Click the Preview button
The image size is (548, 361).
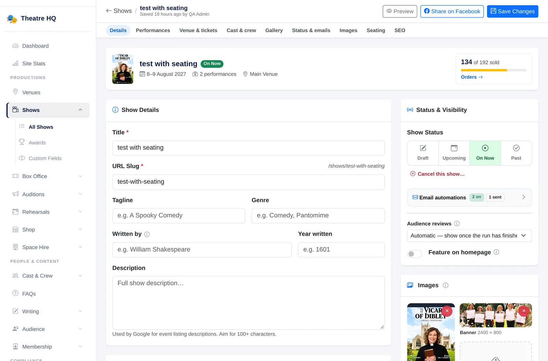coord(400,11)
